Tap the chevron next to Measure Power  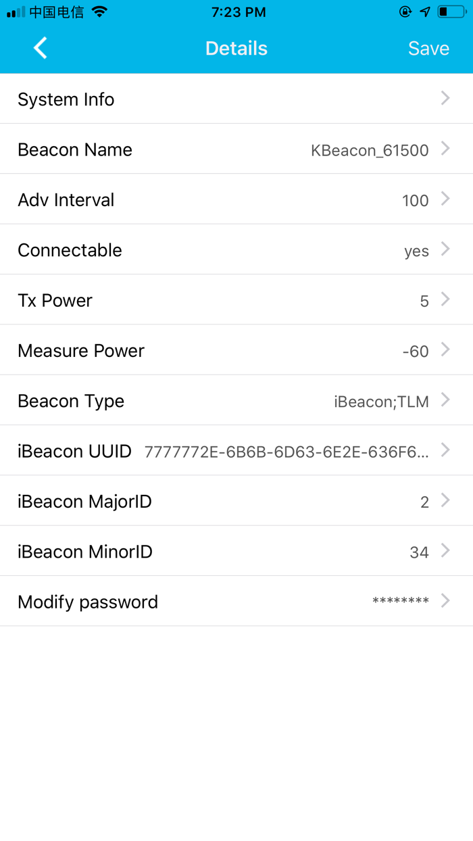(x=445, y=350)
